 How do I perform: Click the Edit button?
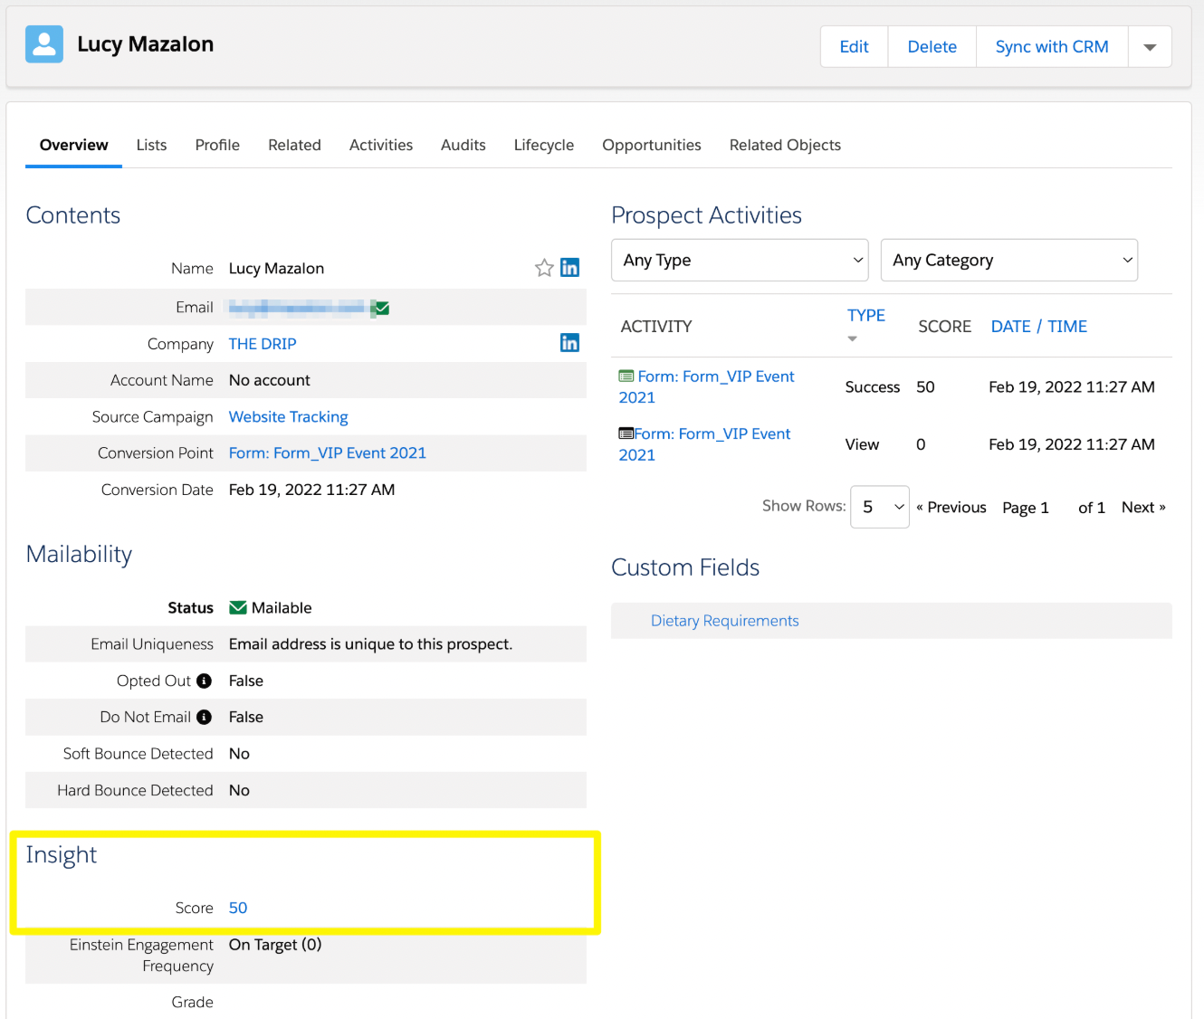point(854,47)
